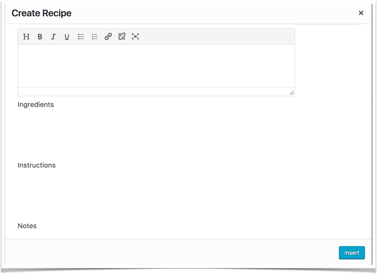The height and width of the screenshot is (274, 377).
Task: Click the Create Recipe dialog title
Action: point(41,13)
